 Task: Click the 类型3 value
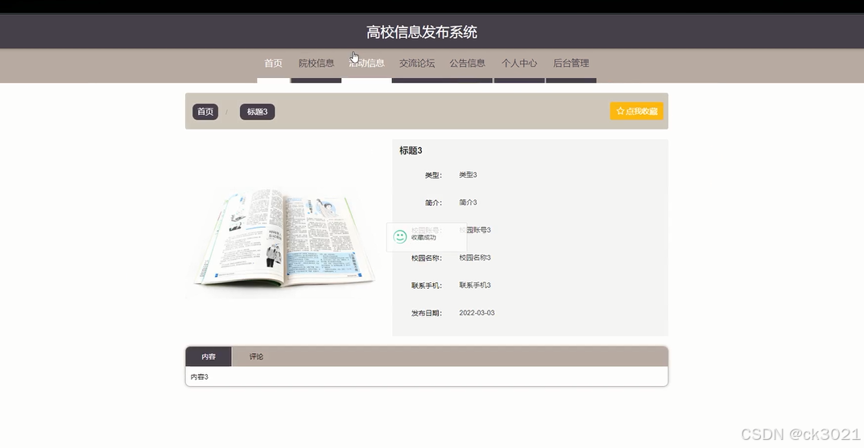(x=468, y=175)
